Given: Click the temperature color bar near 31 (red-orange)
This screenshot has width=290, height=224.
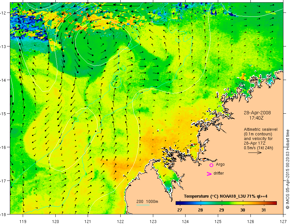Looking at the screenshot, I should (x=264, y=203).
